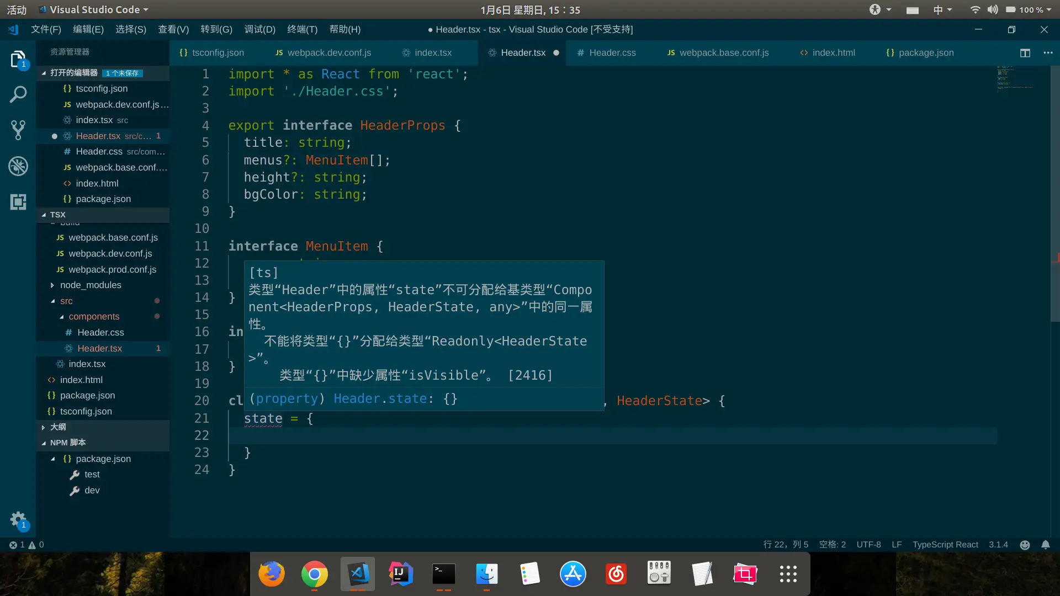Click the TypeScript React language mode
This screenshot has width=1060, height=596.
(x=945, y=545)
